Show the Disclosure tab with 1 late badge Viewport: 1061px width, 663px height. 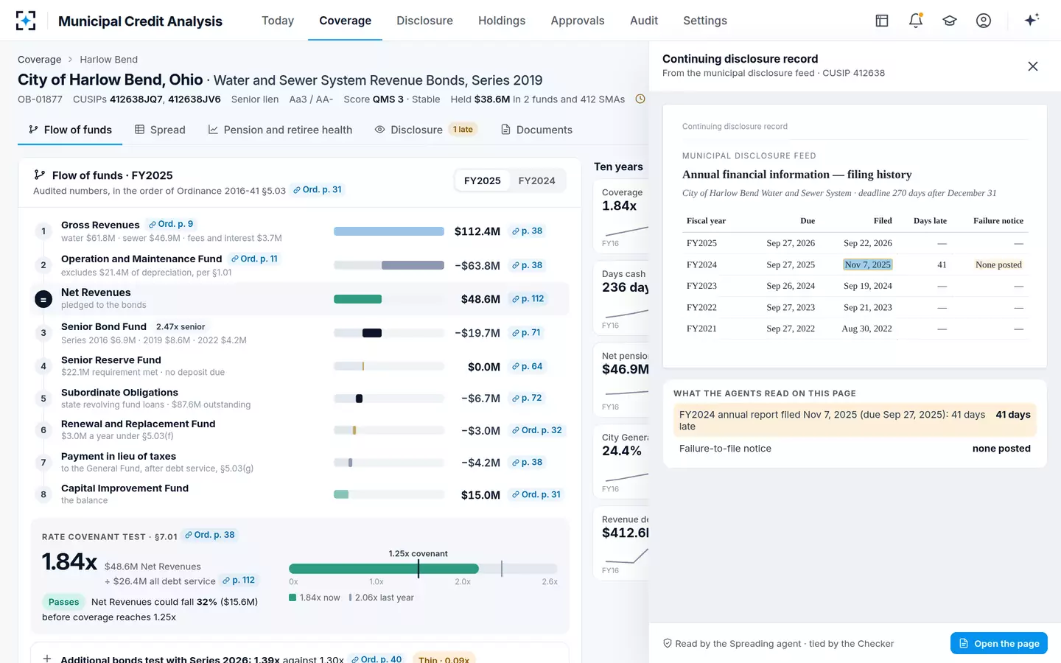426,130
